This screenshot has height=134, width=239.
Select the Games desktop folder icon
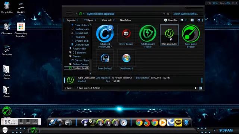(7, 92)
